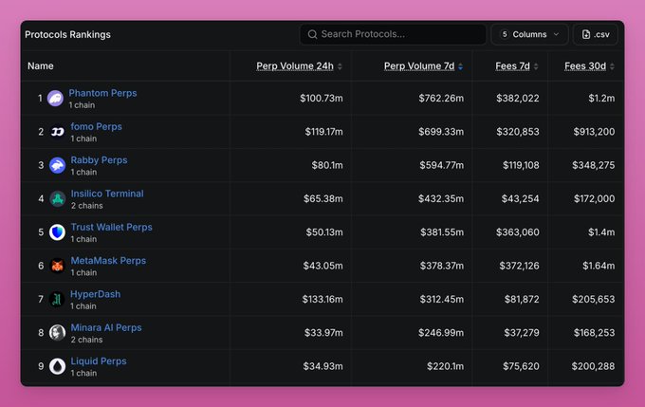Viewport: 645px width, 407px height.
Task: Click the Protocols Rankings title
Action: 67,34
